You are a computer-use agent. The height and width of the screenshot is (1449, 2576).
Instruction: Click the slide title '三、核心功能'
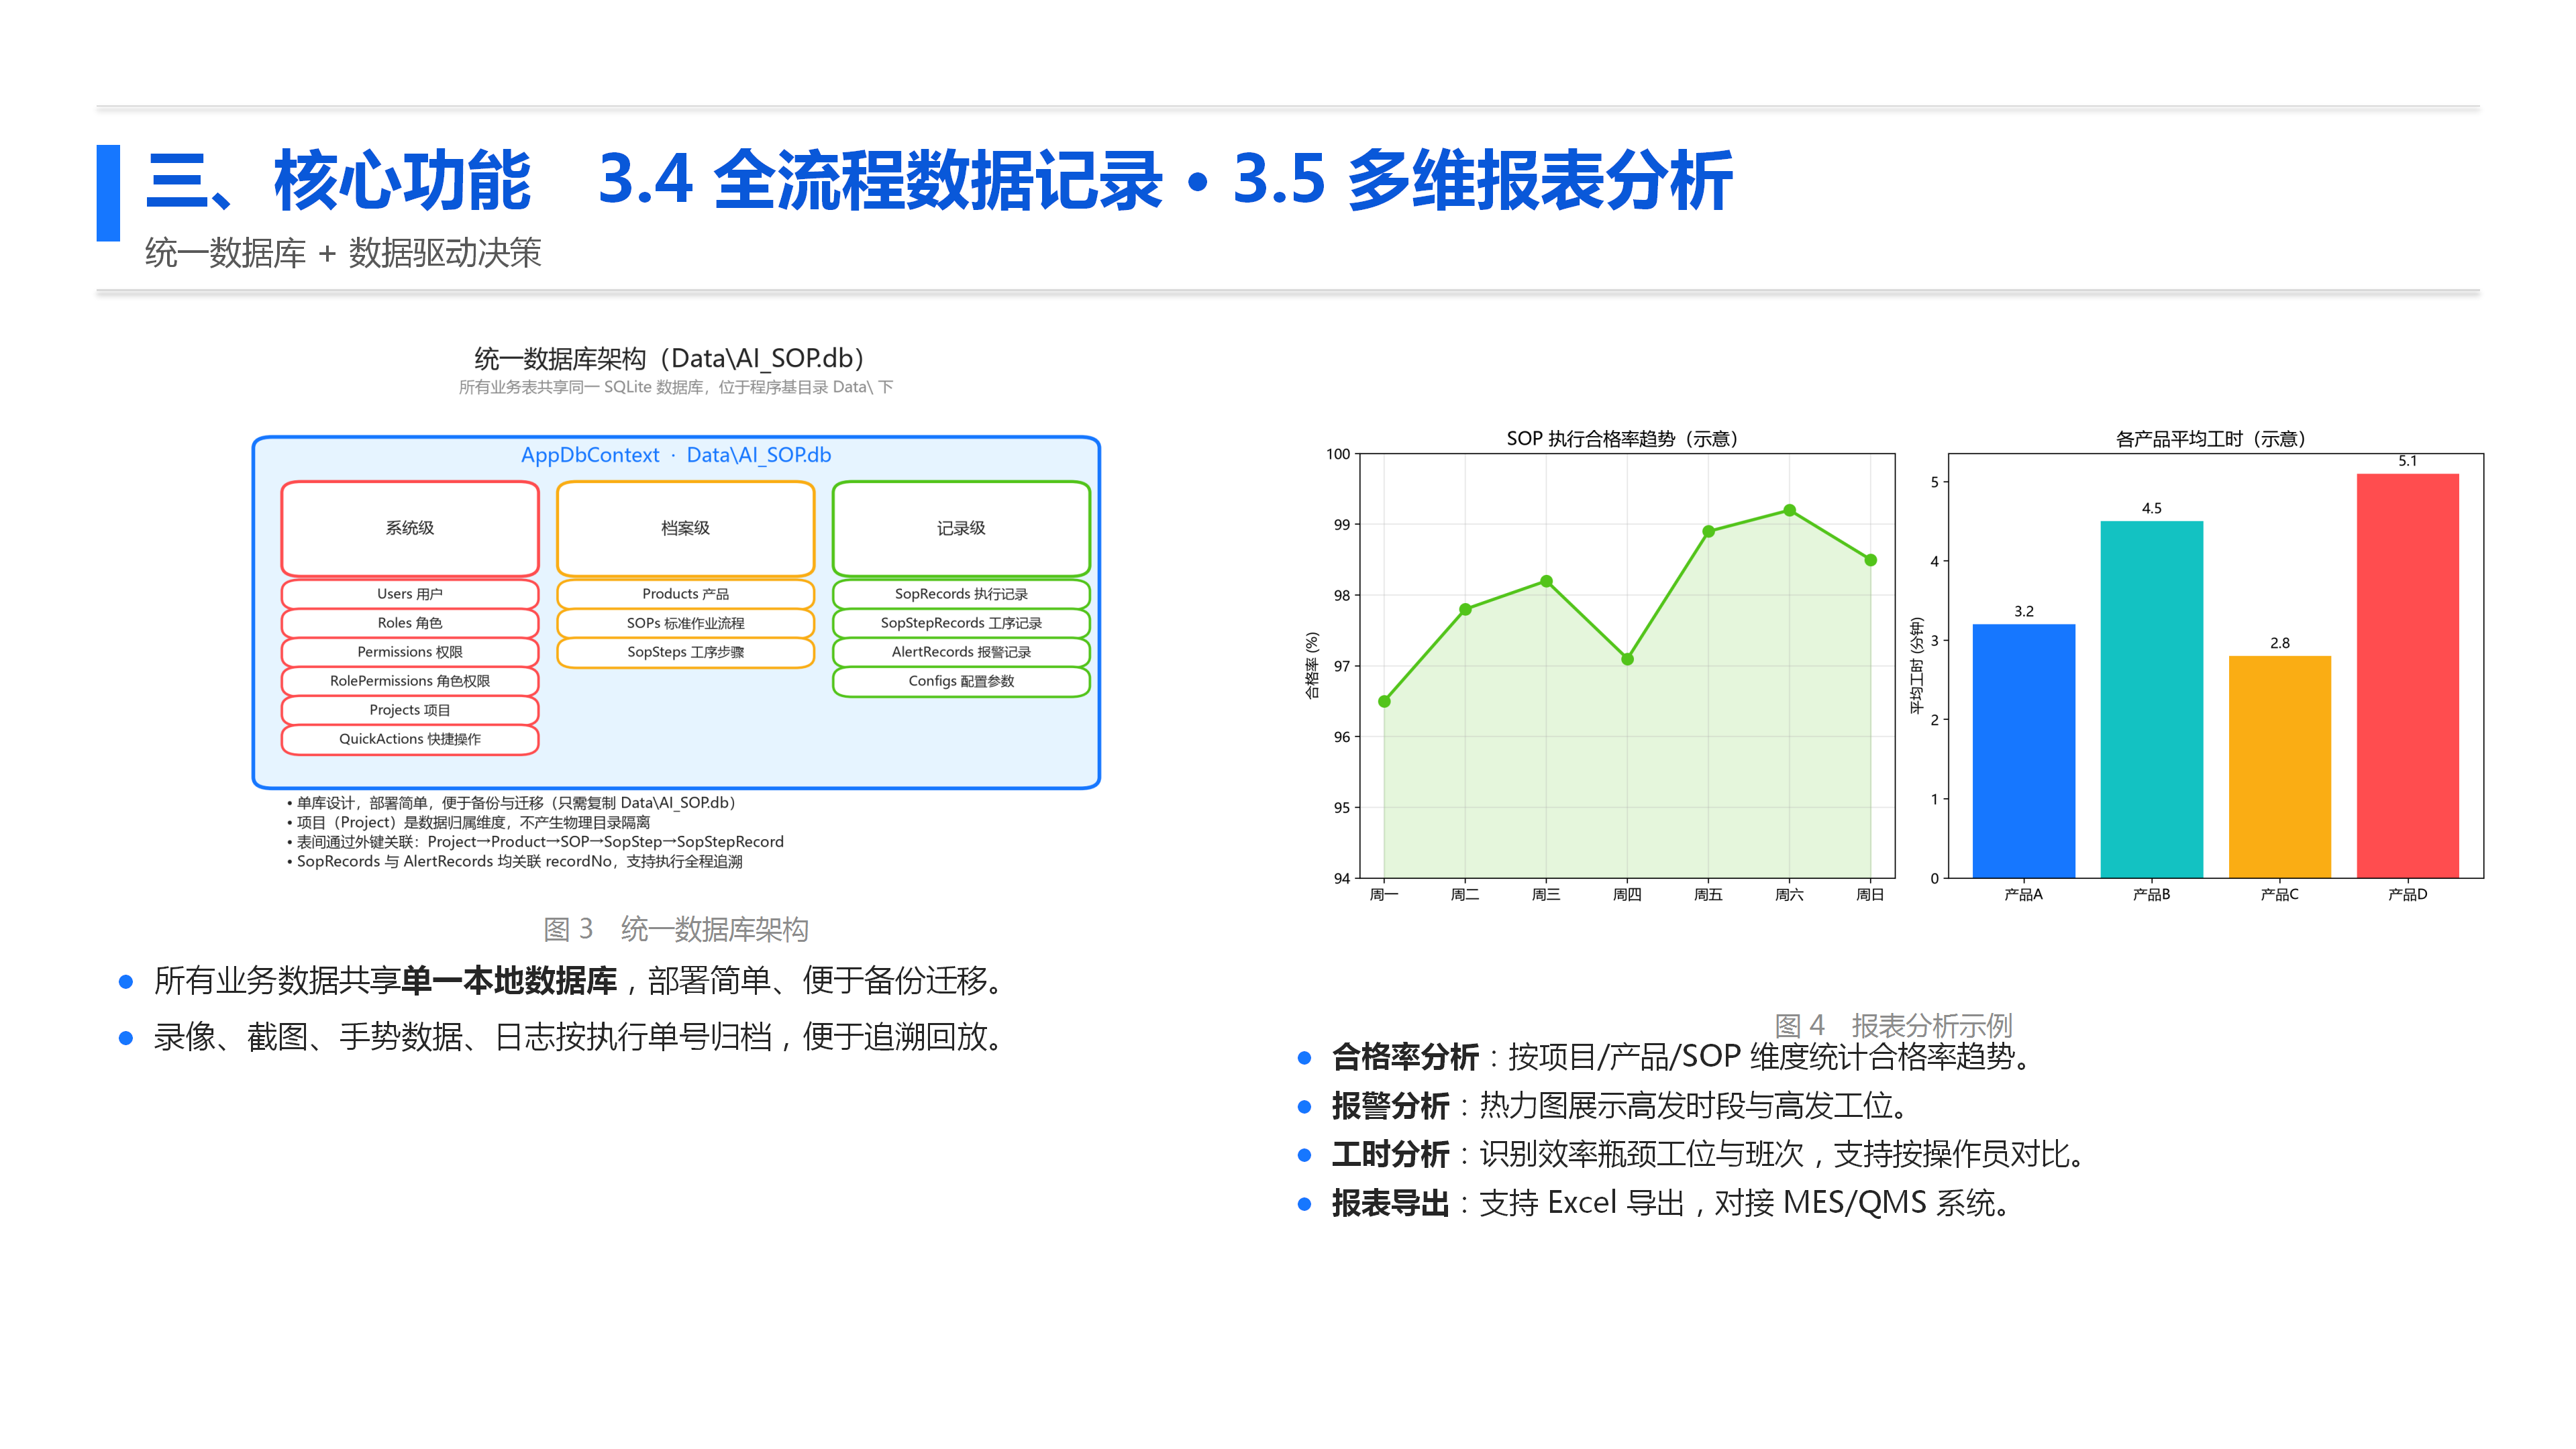(338, 181)
